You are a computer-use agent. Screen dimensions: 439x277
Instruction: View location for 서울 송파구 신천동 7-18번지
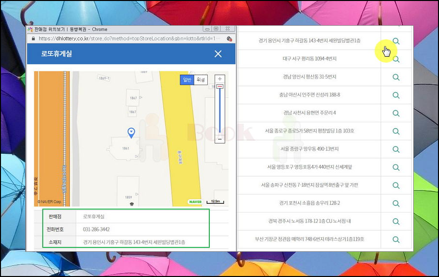(x=396, y=185)
